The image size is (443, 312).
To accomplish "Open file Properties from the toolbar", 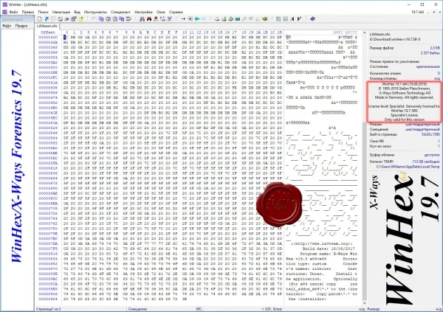I will [74, 19].
